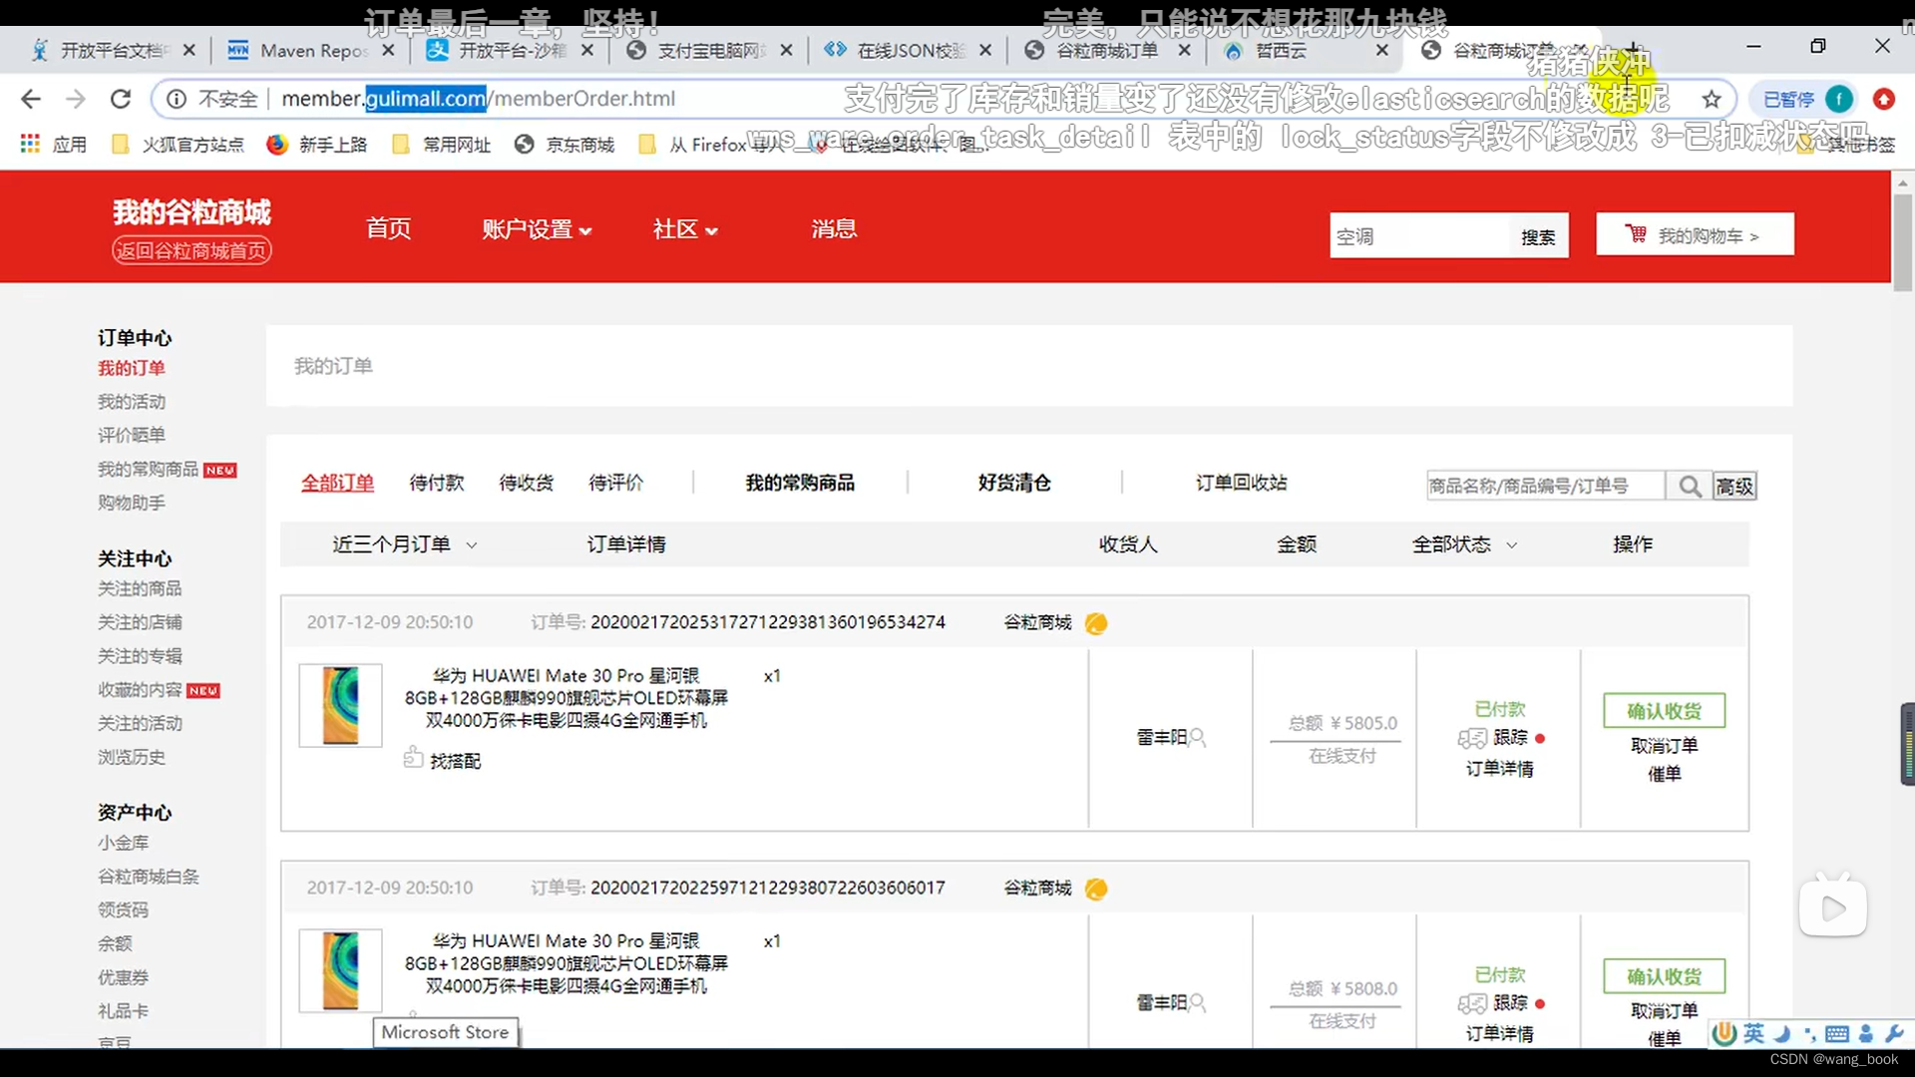The image size is (1915, 1077).
Task: Open the browser profile avatar
Action: [x=1839, y=99]
